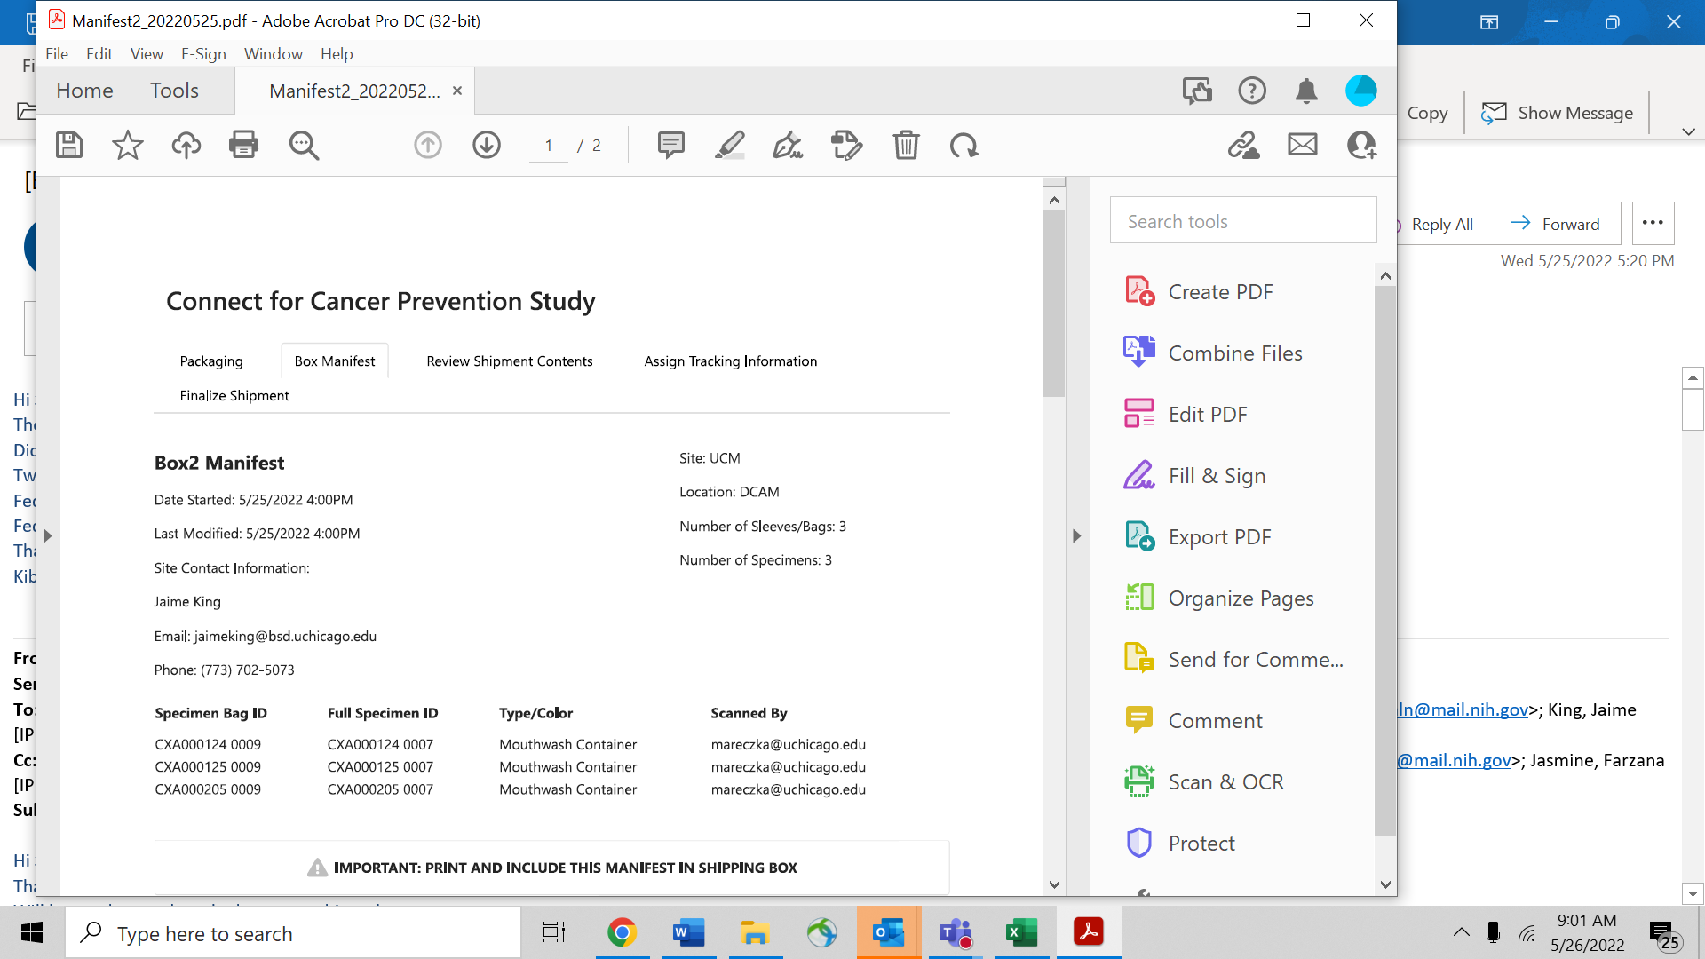Select the Highlight text tool
Image resolution: width=1705 pixels, height=959 pixels.
(729, 145)
